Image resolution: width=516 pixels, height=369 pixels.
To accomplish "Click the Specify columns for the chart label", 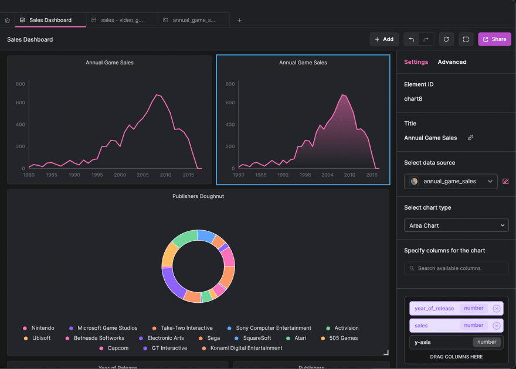I will [444, 250].
